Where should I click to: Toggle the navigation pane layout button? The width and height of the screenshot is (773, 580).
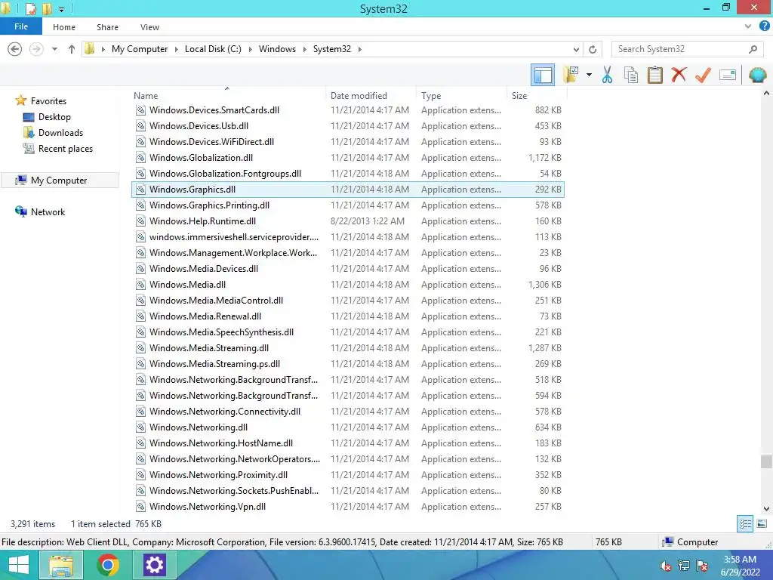[x=543, y=75]
